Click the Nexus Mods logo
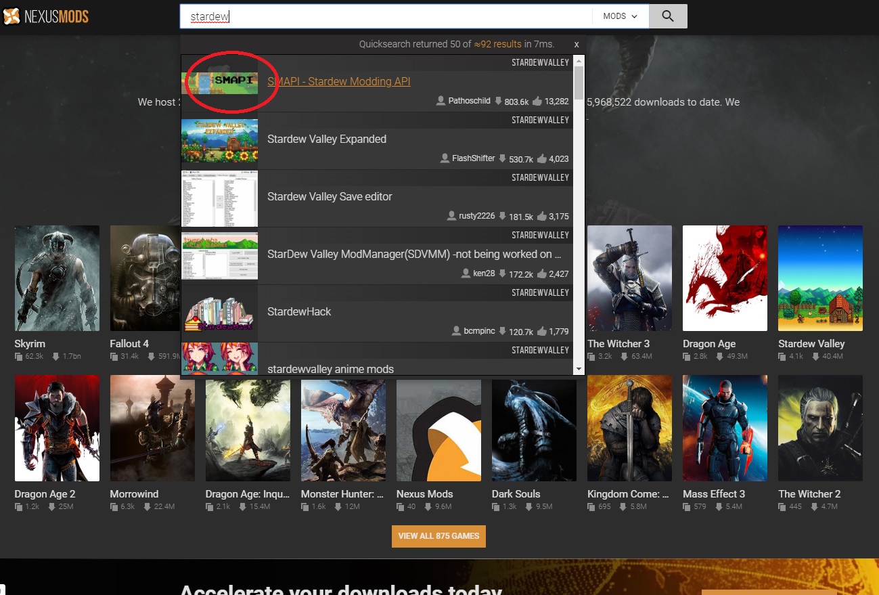This screenshot has height=595, width=879. [x=45, y=16]
